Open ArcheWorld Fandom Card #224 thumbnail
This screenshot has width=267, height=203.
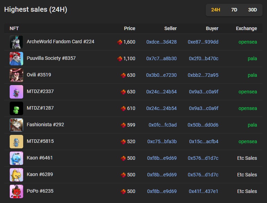point(16,42)
